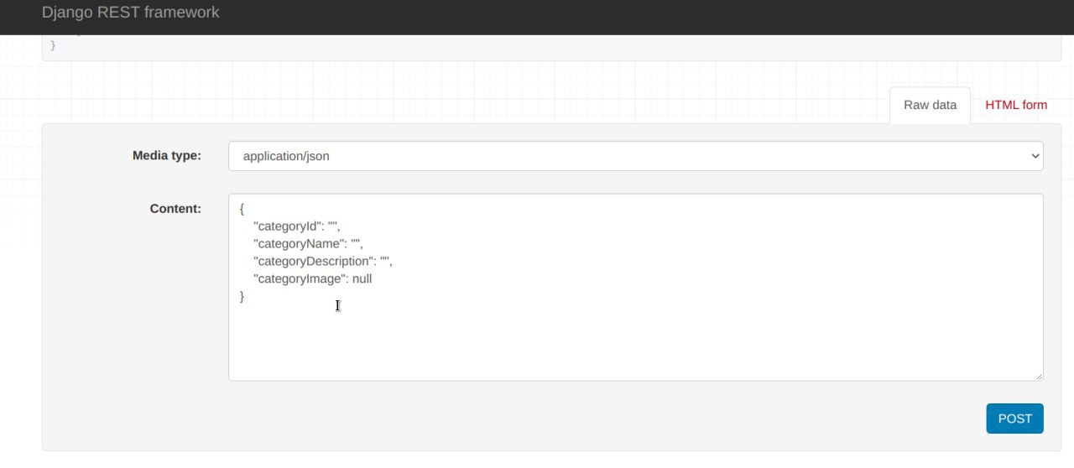Click the null value of categoryImage
Viewport: 1074px width, 468px height.
[x=362, y=278]
